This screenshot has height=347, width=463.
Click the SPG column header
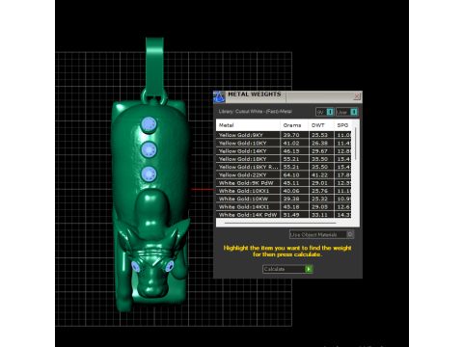pos(342,125)
